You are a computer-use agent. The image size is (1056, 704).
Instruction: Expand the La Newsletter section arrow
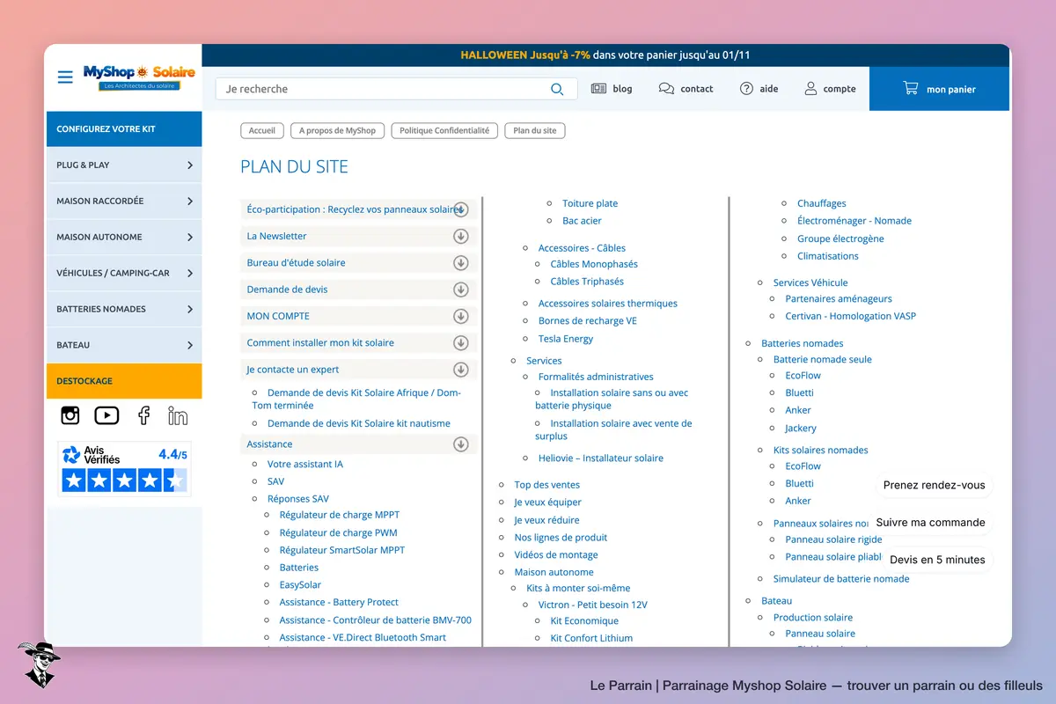point(460,236)
